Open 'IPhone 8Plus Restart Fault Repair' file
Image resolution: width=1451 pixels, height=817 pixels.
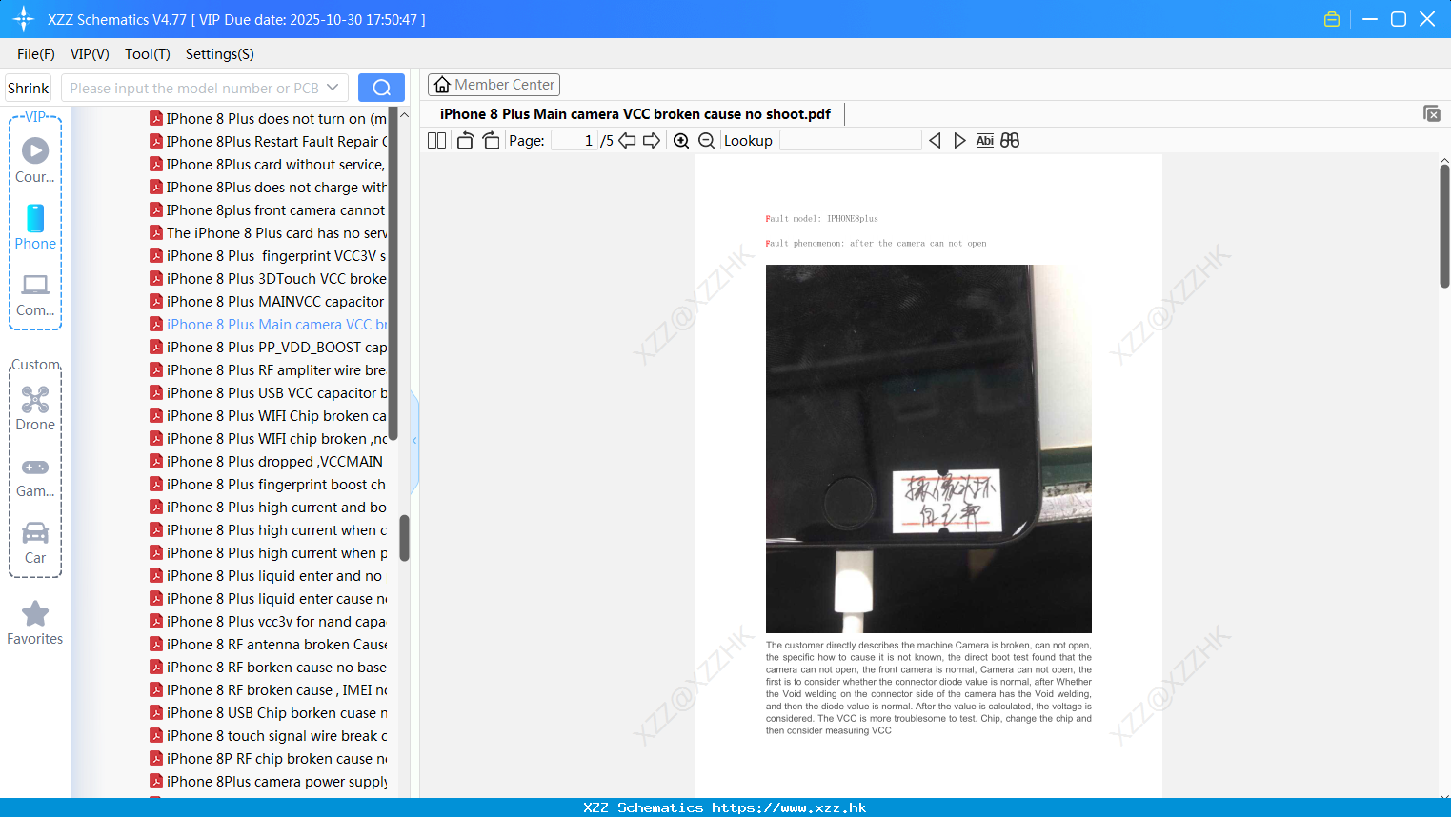(269, 142)
